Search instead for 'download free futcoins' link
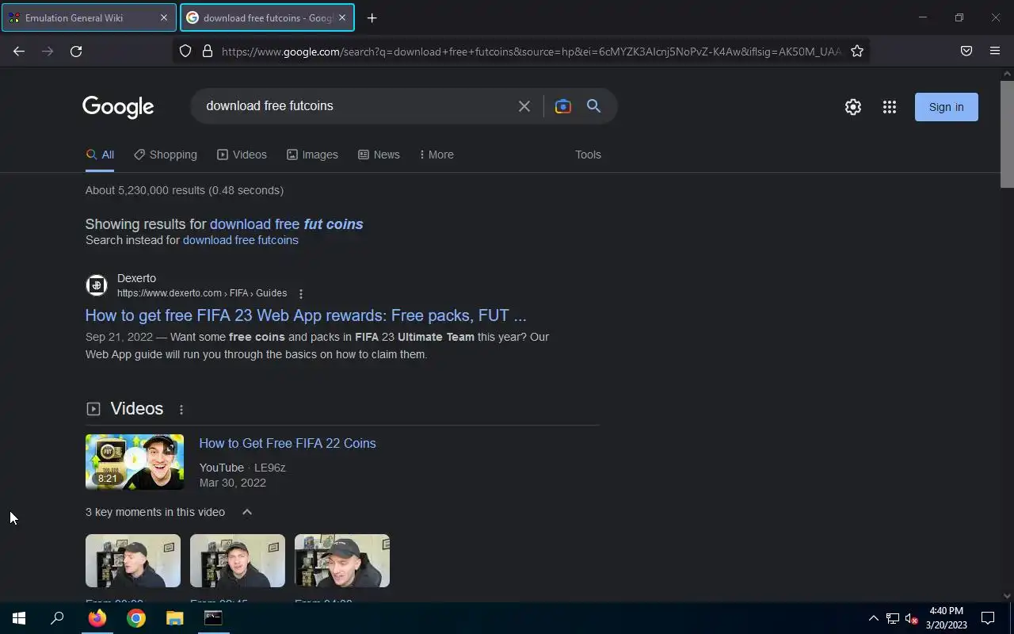 click(x=241, y=240)
